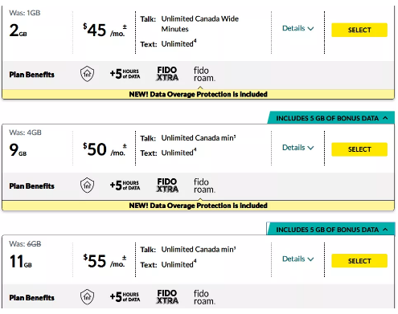Click the fido roam logo in the 11GB plan
The image size is (398, 314).
[204, 297]
